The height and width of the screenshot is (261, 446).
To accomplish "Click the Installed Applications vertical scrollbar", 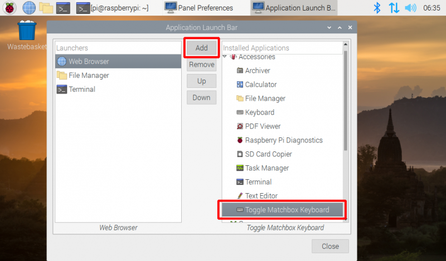I will [x=346, y=100].
